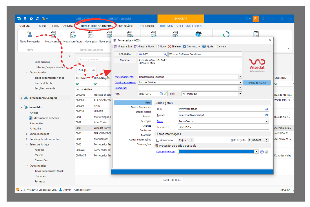The width and height of the screenshot is (310, 207).
Task: Click the Novo Fornecedor ribbon icon
Action: [30, 35]
